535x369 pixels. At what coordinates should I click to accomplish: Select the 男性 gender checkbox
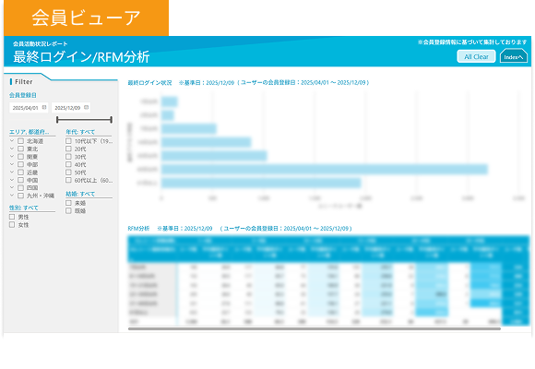12,217
